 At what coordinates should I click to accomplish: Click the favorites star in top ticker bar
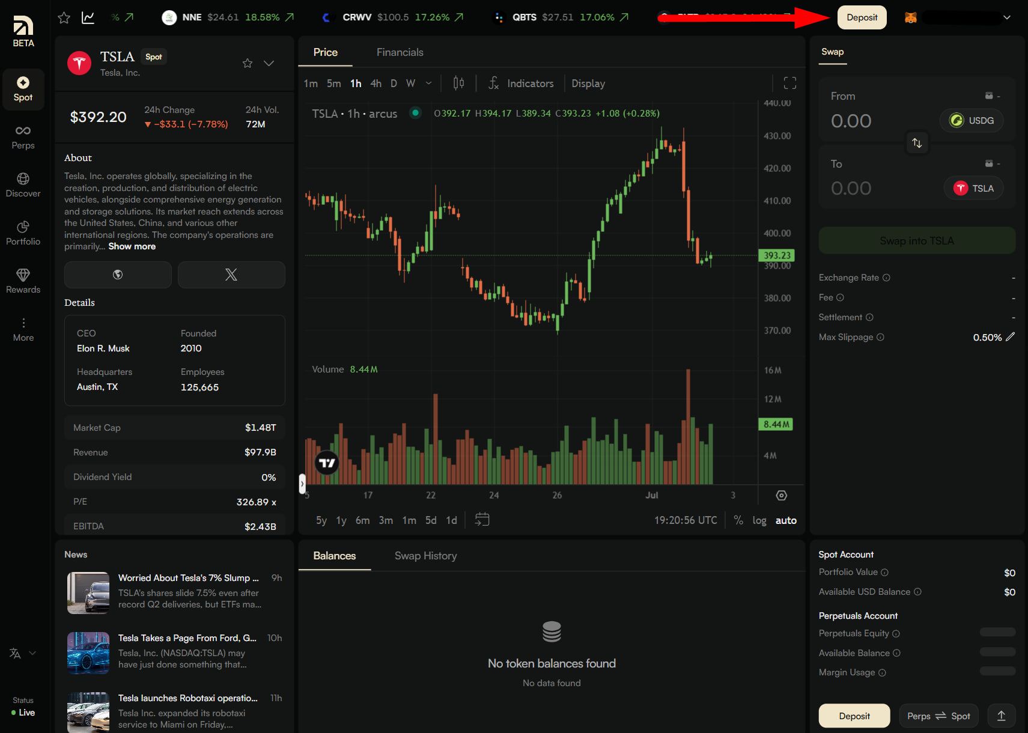(64, 17)
